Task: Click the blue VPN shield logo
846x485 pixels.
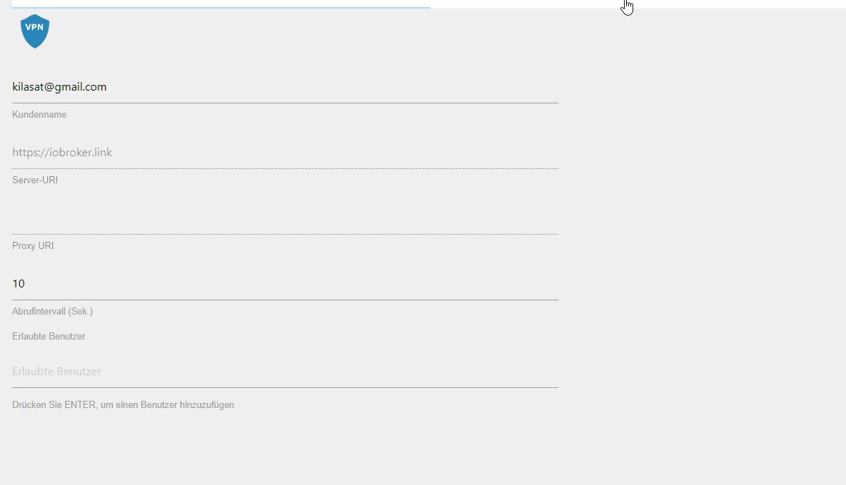Action: (x=35, y=31)
